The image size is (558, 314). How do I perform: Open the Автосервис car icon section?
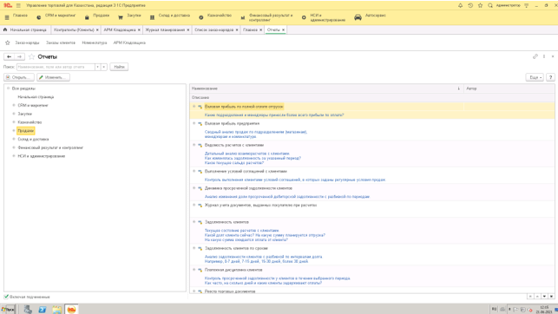(x=358, y=17)
